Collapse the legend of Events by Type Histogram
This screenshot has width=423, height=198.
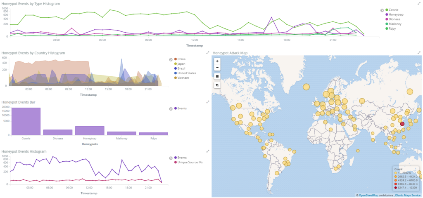click(382, 10)
